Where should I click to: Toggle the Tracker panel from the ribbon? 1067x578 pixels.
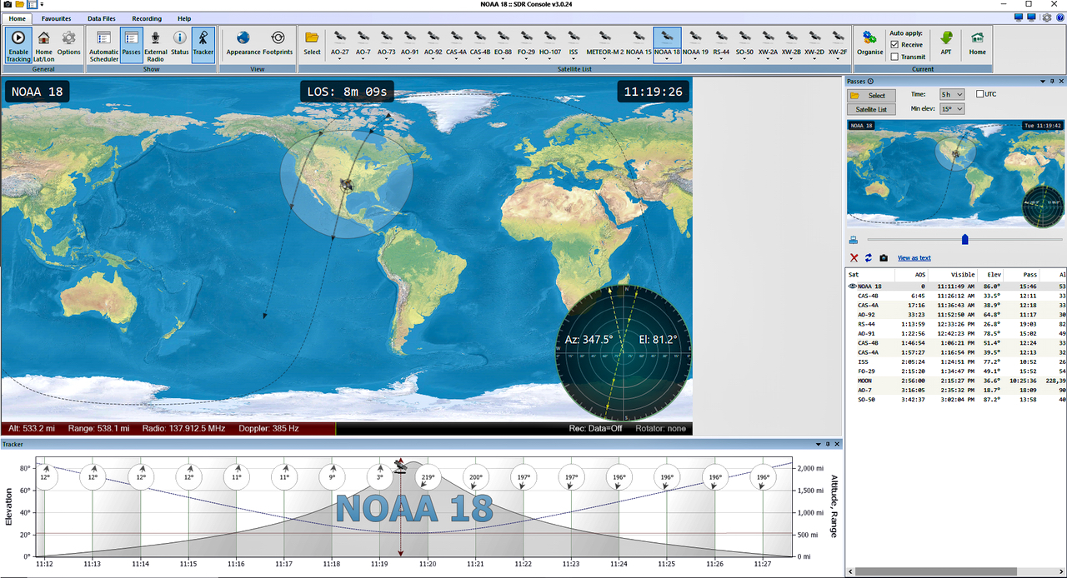[x=203, y=44]
